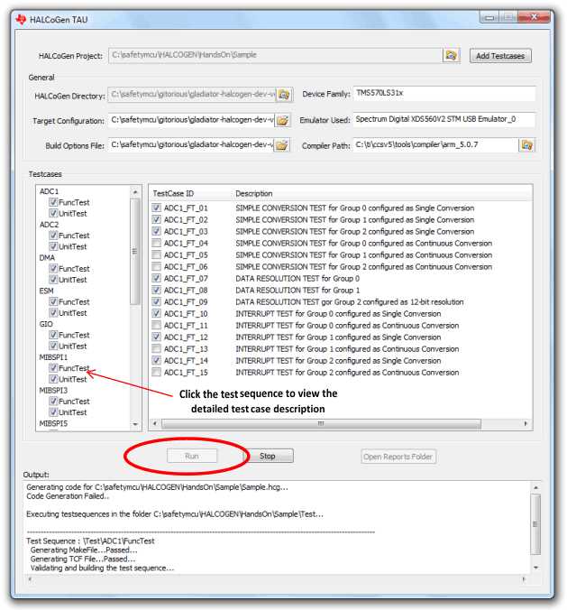The width and height of the screenshot is (567, 610).
Task: Add Testcases to the project
Action: coord(500,56)
